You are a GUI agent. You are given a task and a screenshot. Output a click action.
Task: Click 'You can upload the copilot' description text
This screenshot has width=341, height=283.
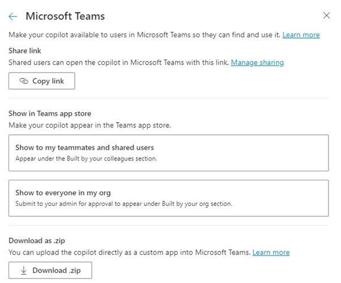[x=129, y=252]
